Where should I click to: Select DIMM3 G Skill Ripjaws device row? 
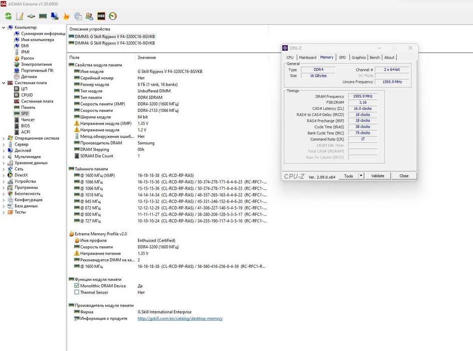[x=112, y=37]
